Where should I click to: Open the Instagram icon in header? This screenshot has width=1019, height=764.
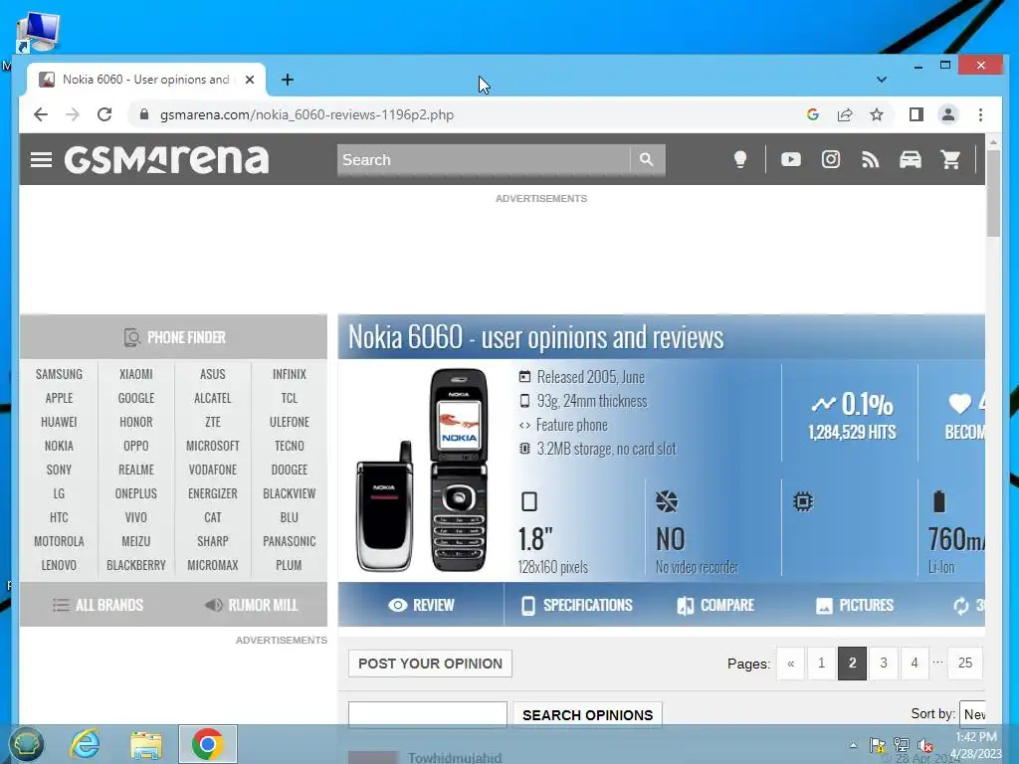[831, 160]
